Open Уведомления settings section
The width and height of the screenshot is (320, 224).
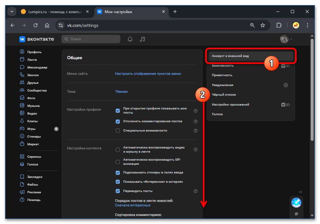point(251,85)
